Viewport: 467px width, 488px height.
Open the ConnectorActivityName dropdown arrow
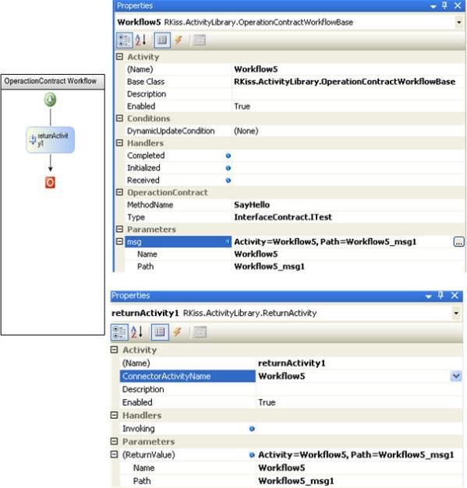tap(456, 376)
